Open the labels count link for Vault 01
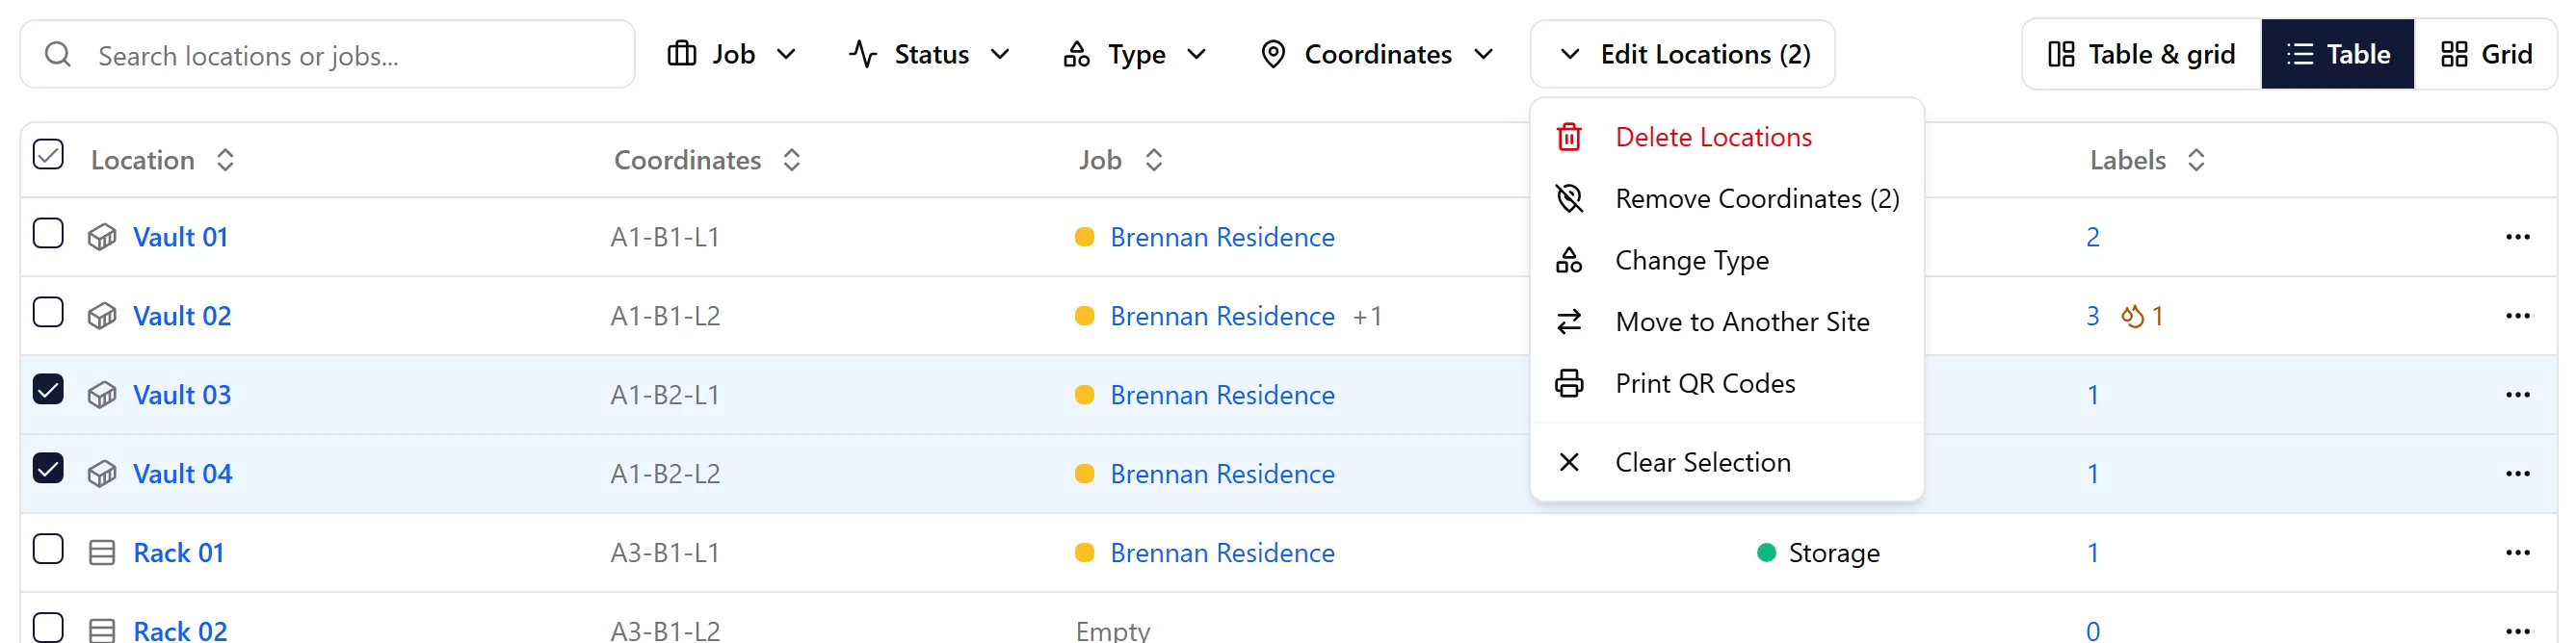 (2093, 238)
